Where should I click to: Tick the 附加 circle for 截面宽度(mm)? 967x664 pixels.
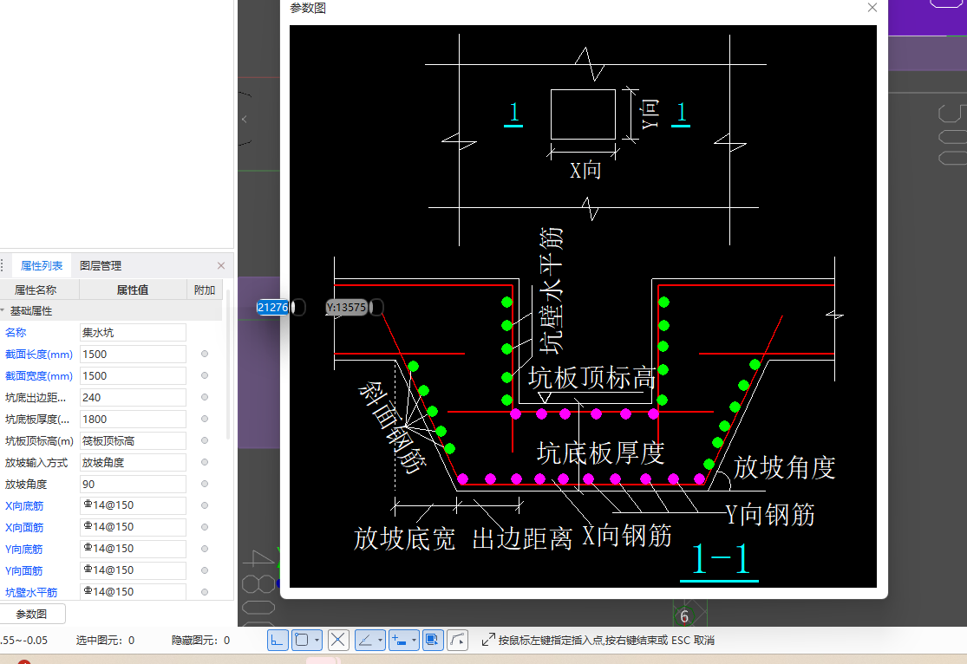pos(205,375)
